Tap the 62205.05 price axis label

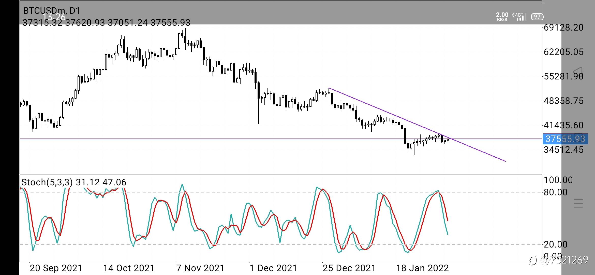click(563, 52)
